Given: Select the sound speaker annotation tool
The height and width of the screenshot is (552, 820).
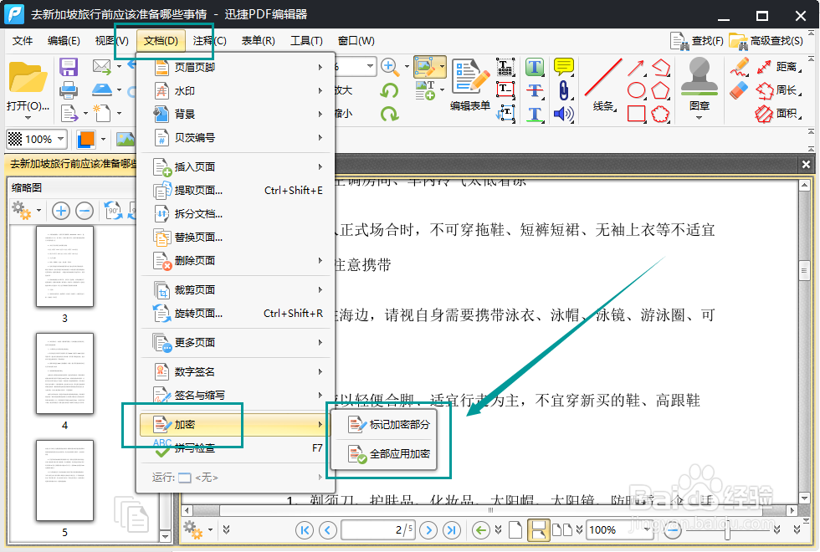Looking at the screenshot, I should click(563, 114).
